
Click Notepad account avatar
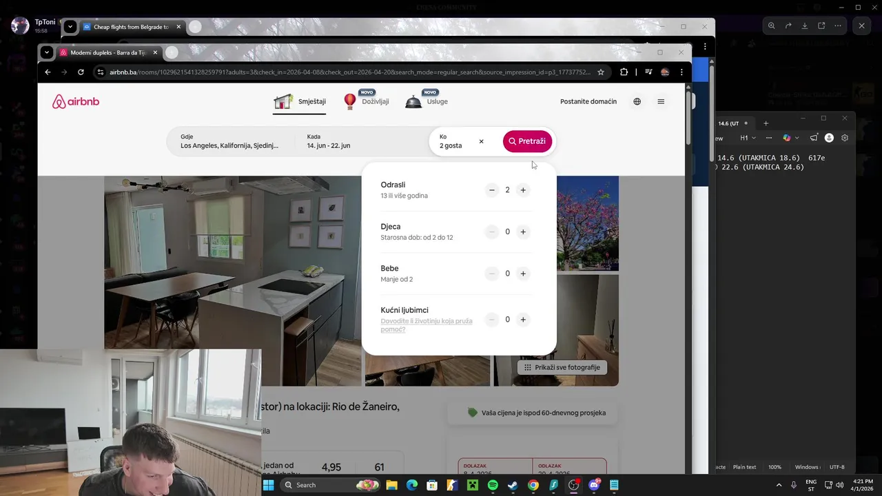click(829, 138)
